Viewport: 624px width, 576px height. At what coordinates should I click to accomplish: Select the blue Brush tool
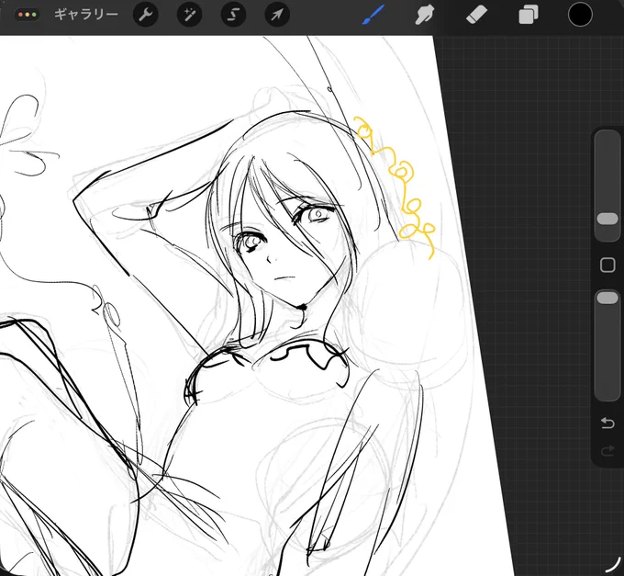(x=373, y=15)
